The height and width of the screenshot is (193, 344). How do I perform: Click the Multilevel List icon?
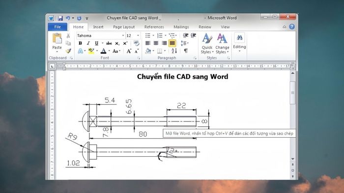pos(172,35)
